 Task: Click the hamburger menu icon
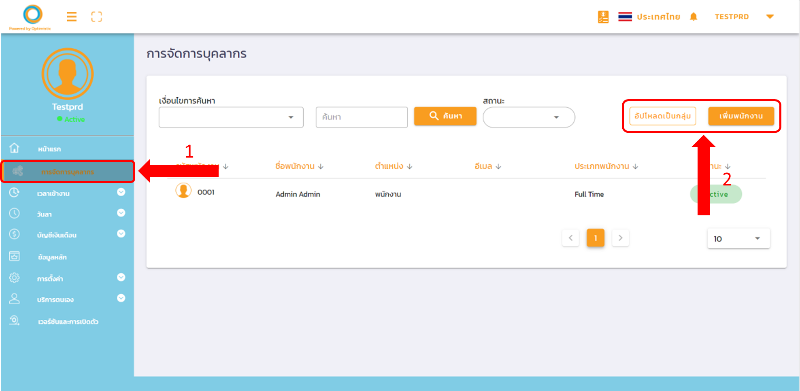coord(72,17)
